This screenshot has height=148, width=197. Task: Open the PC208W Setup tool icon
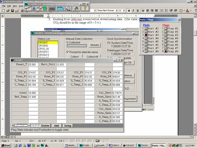[28, 9]
